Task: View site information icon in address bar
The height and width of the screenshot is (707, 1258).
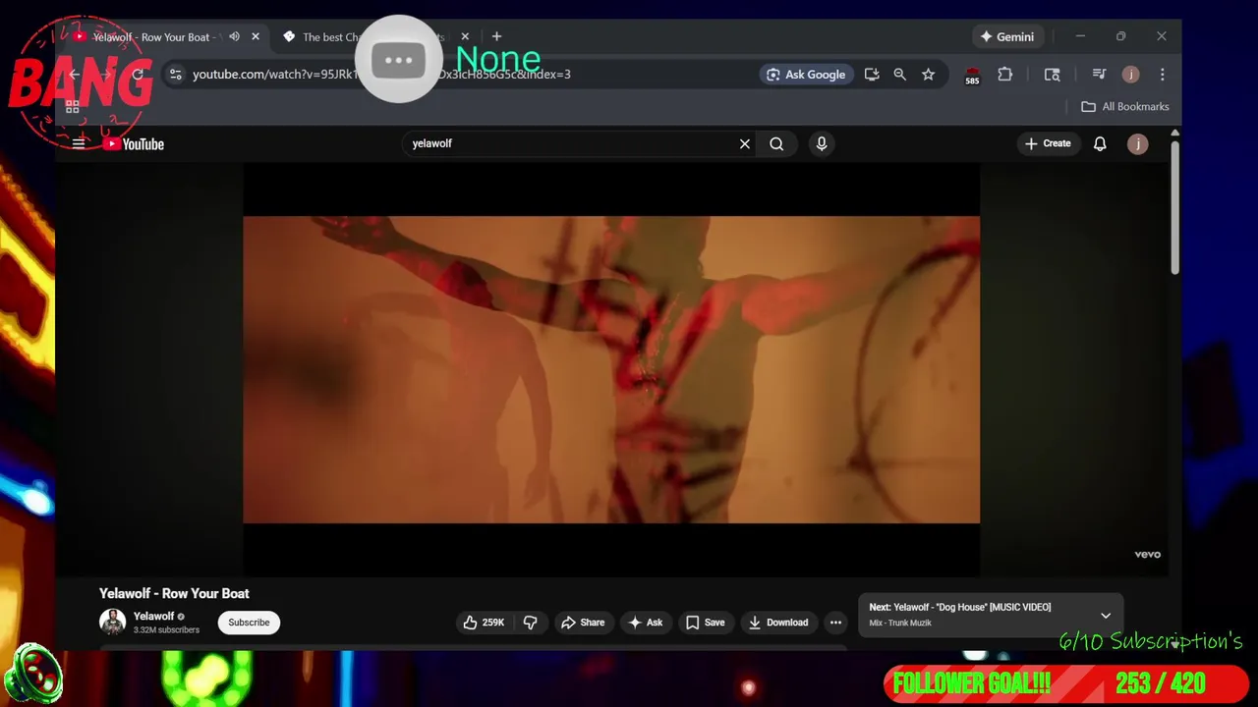Action: [175, 75]
